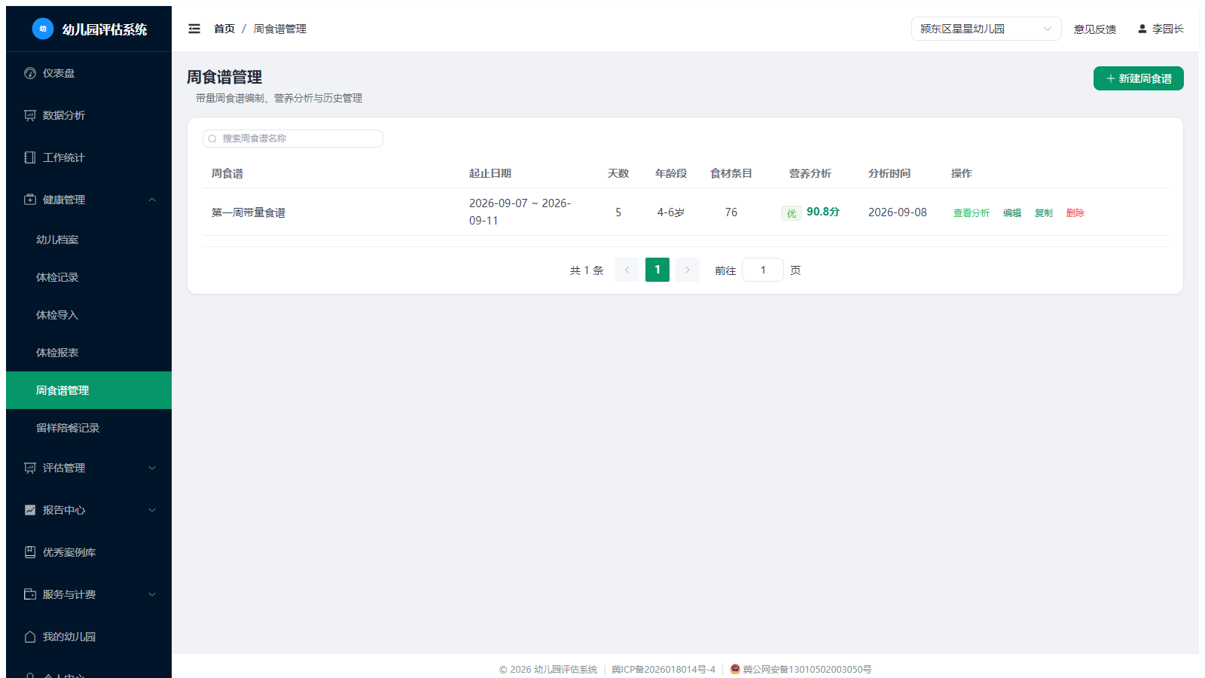Open 留样陪餐记录 in the sidebar
The width and height of the screenshot is (1205, 678).
(x=89, y=428)
